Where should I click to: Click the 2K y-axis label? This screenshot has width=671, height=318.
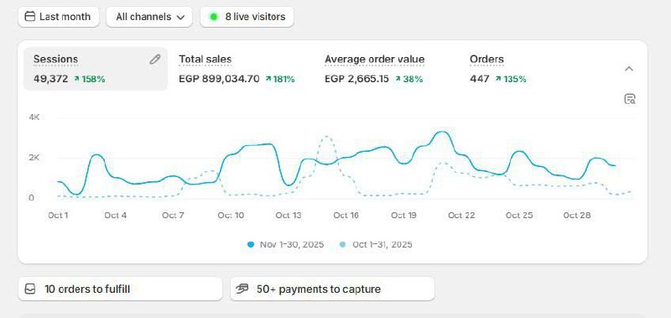click(34, 158)
